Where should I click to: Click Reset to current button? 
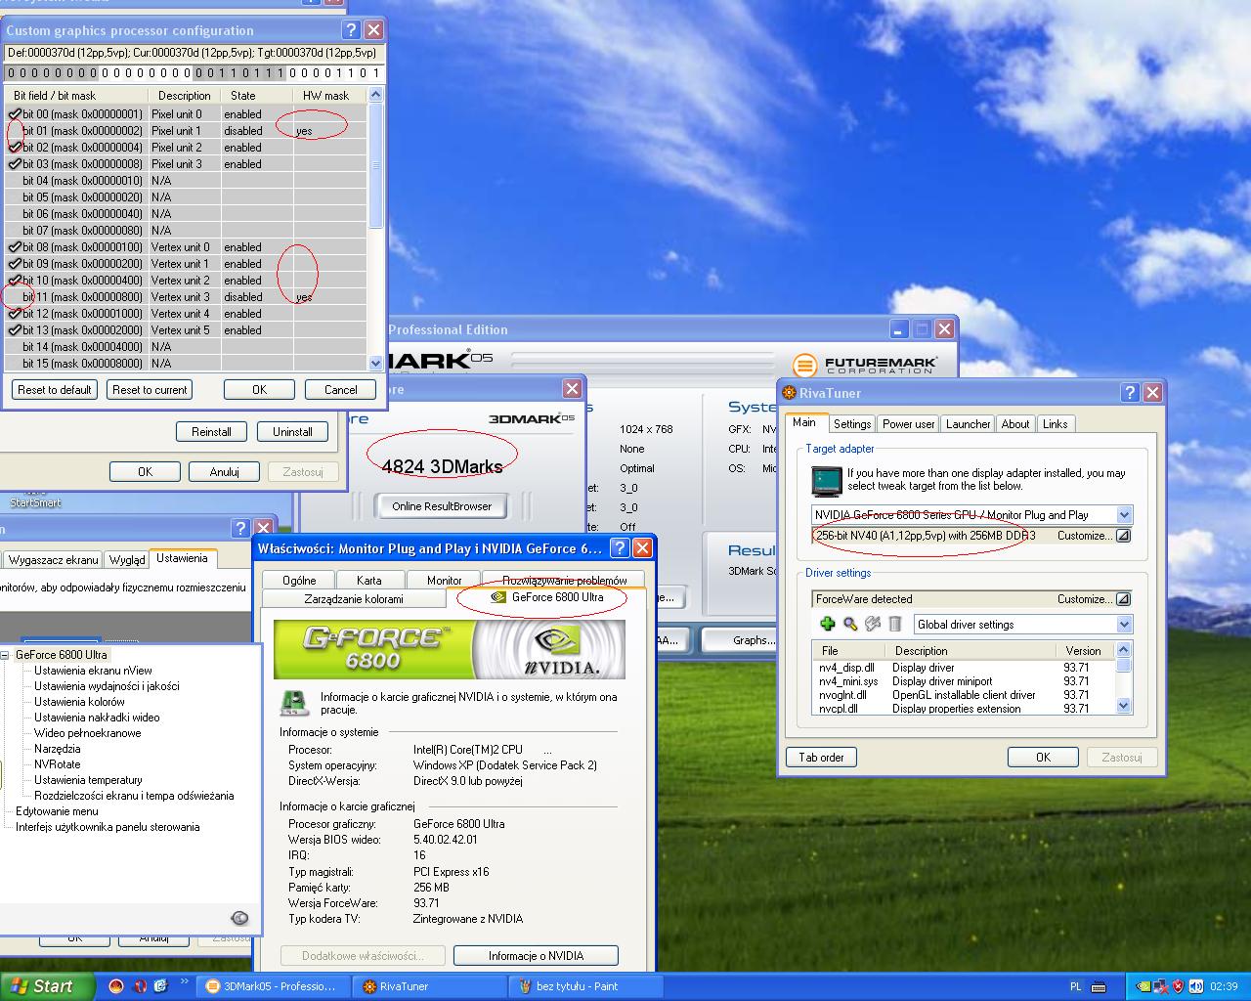150,390
